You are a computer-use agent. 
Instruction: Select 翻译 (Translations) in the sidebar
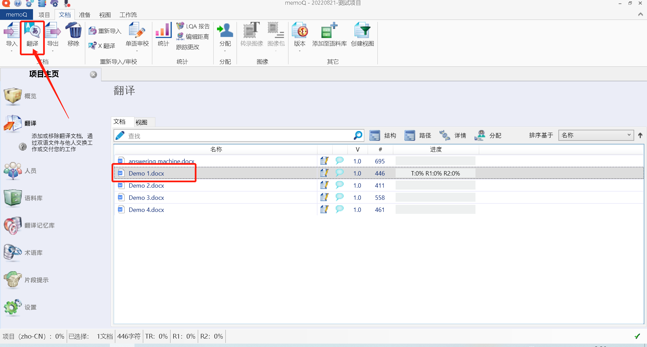pos(20,123)
